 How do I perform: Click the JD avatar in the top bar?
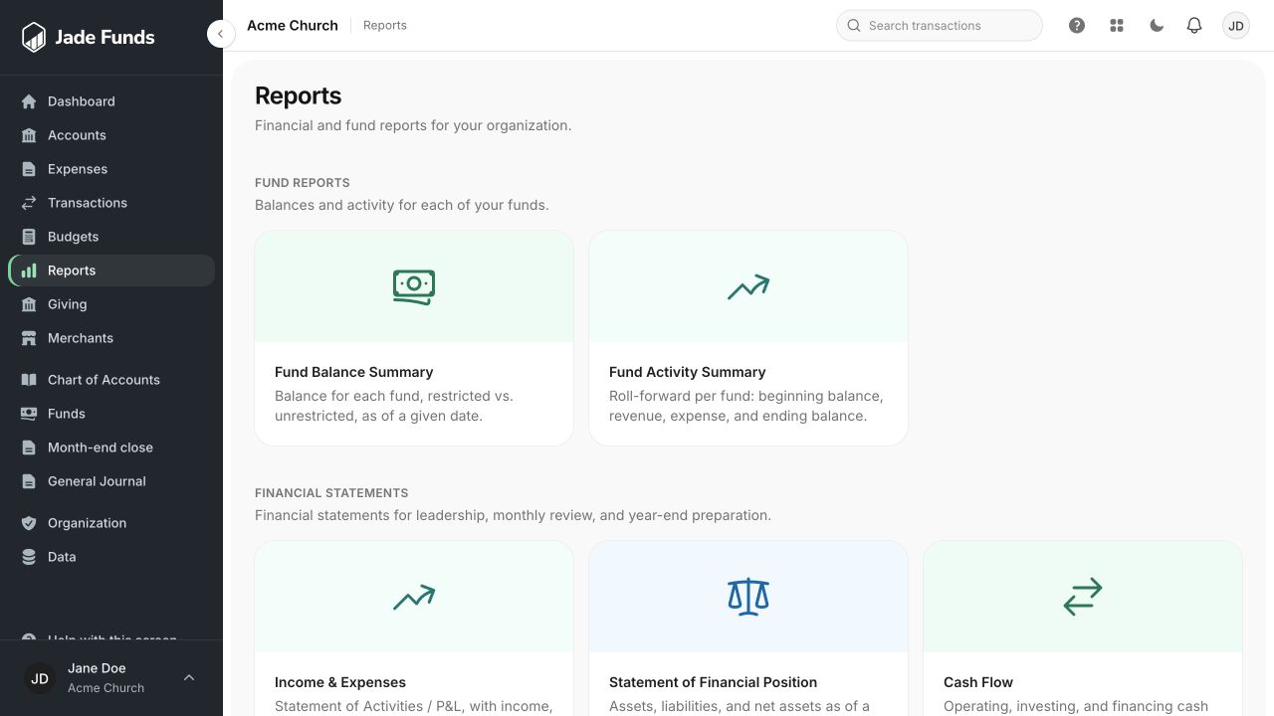pos(1236,26)
